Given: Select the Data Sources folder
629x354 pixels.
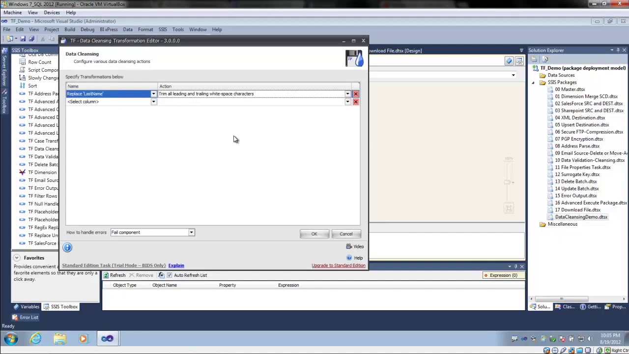Looking at the screenshot, I should [561, 75].
